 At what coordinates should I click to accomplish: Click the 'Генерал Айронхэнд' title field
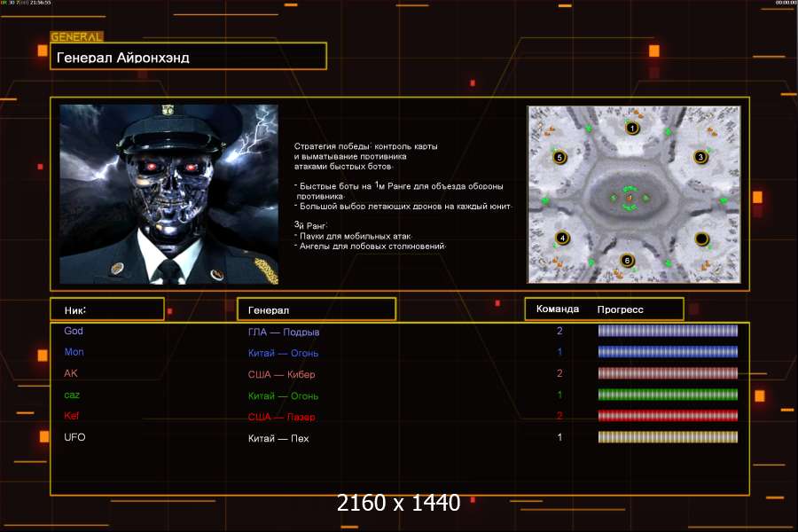188,57
